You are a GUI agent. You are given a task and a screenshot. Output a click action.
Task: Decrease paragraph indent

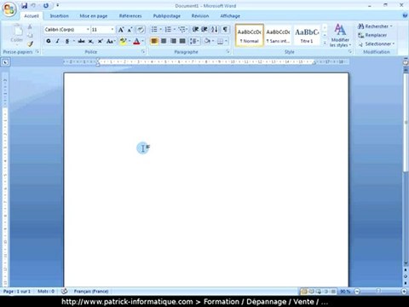tap(195, 29)
